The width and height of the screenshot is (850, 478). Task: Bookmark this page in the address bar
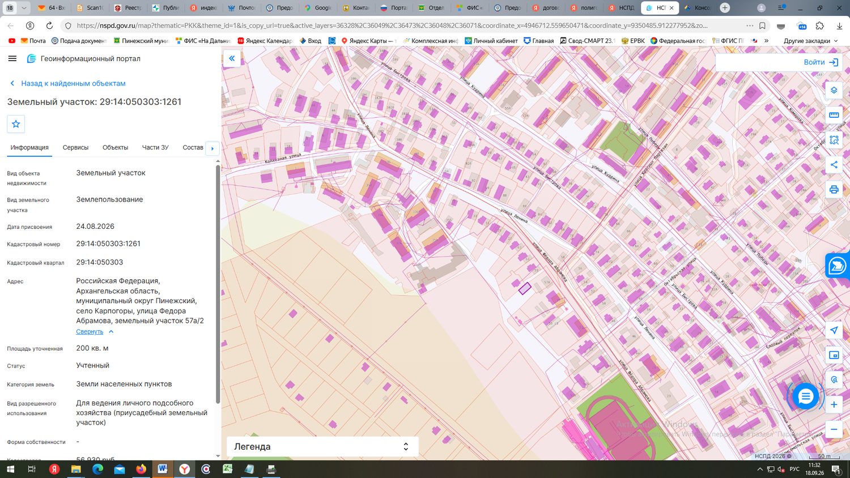pos(762,25)
